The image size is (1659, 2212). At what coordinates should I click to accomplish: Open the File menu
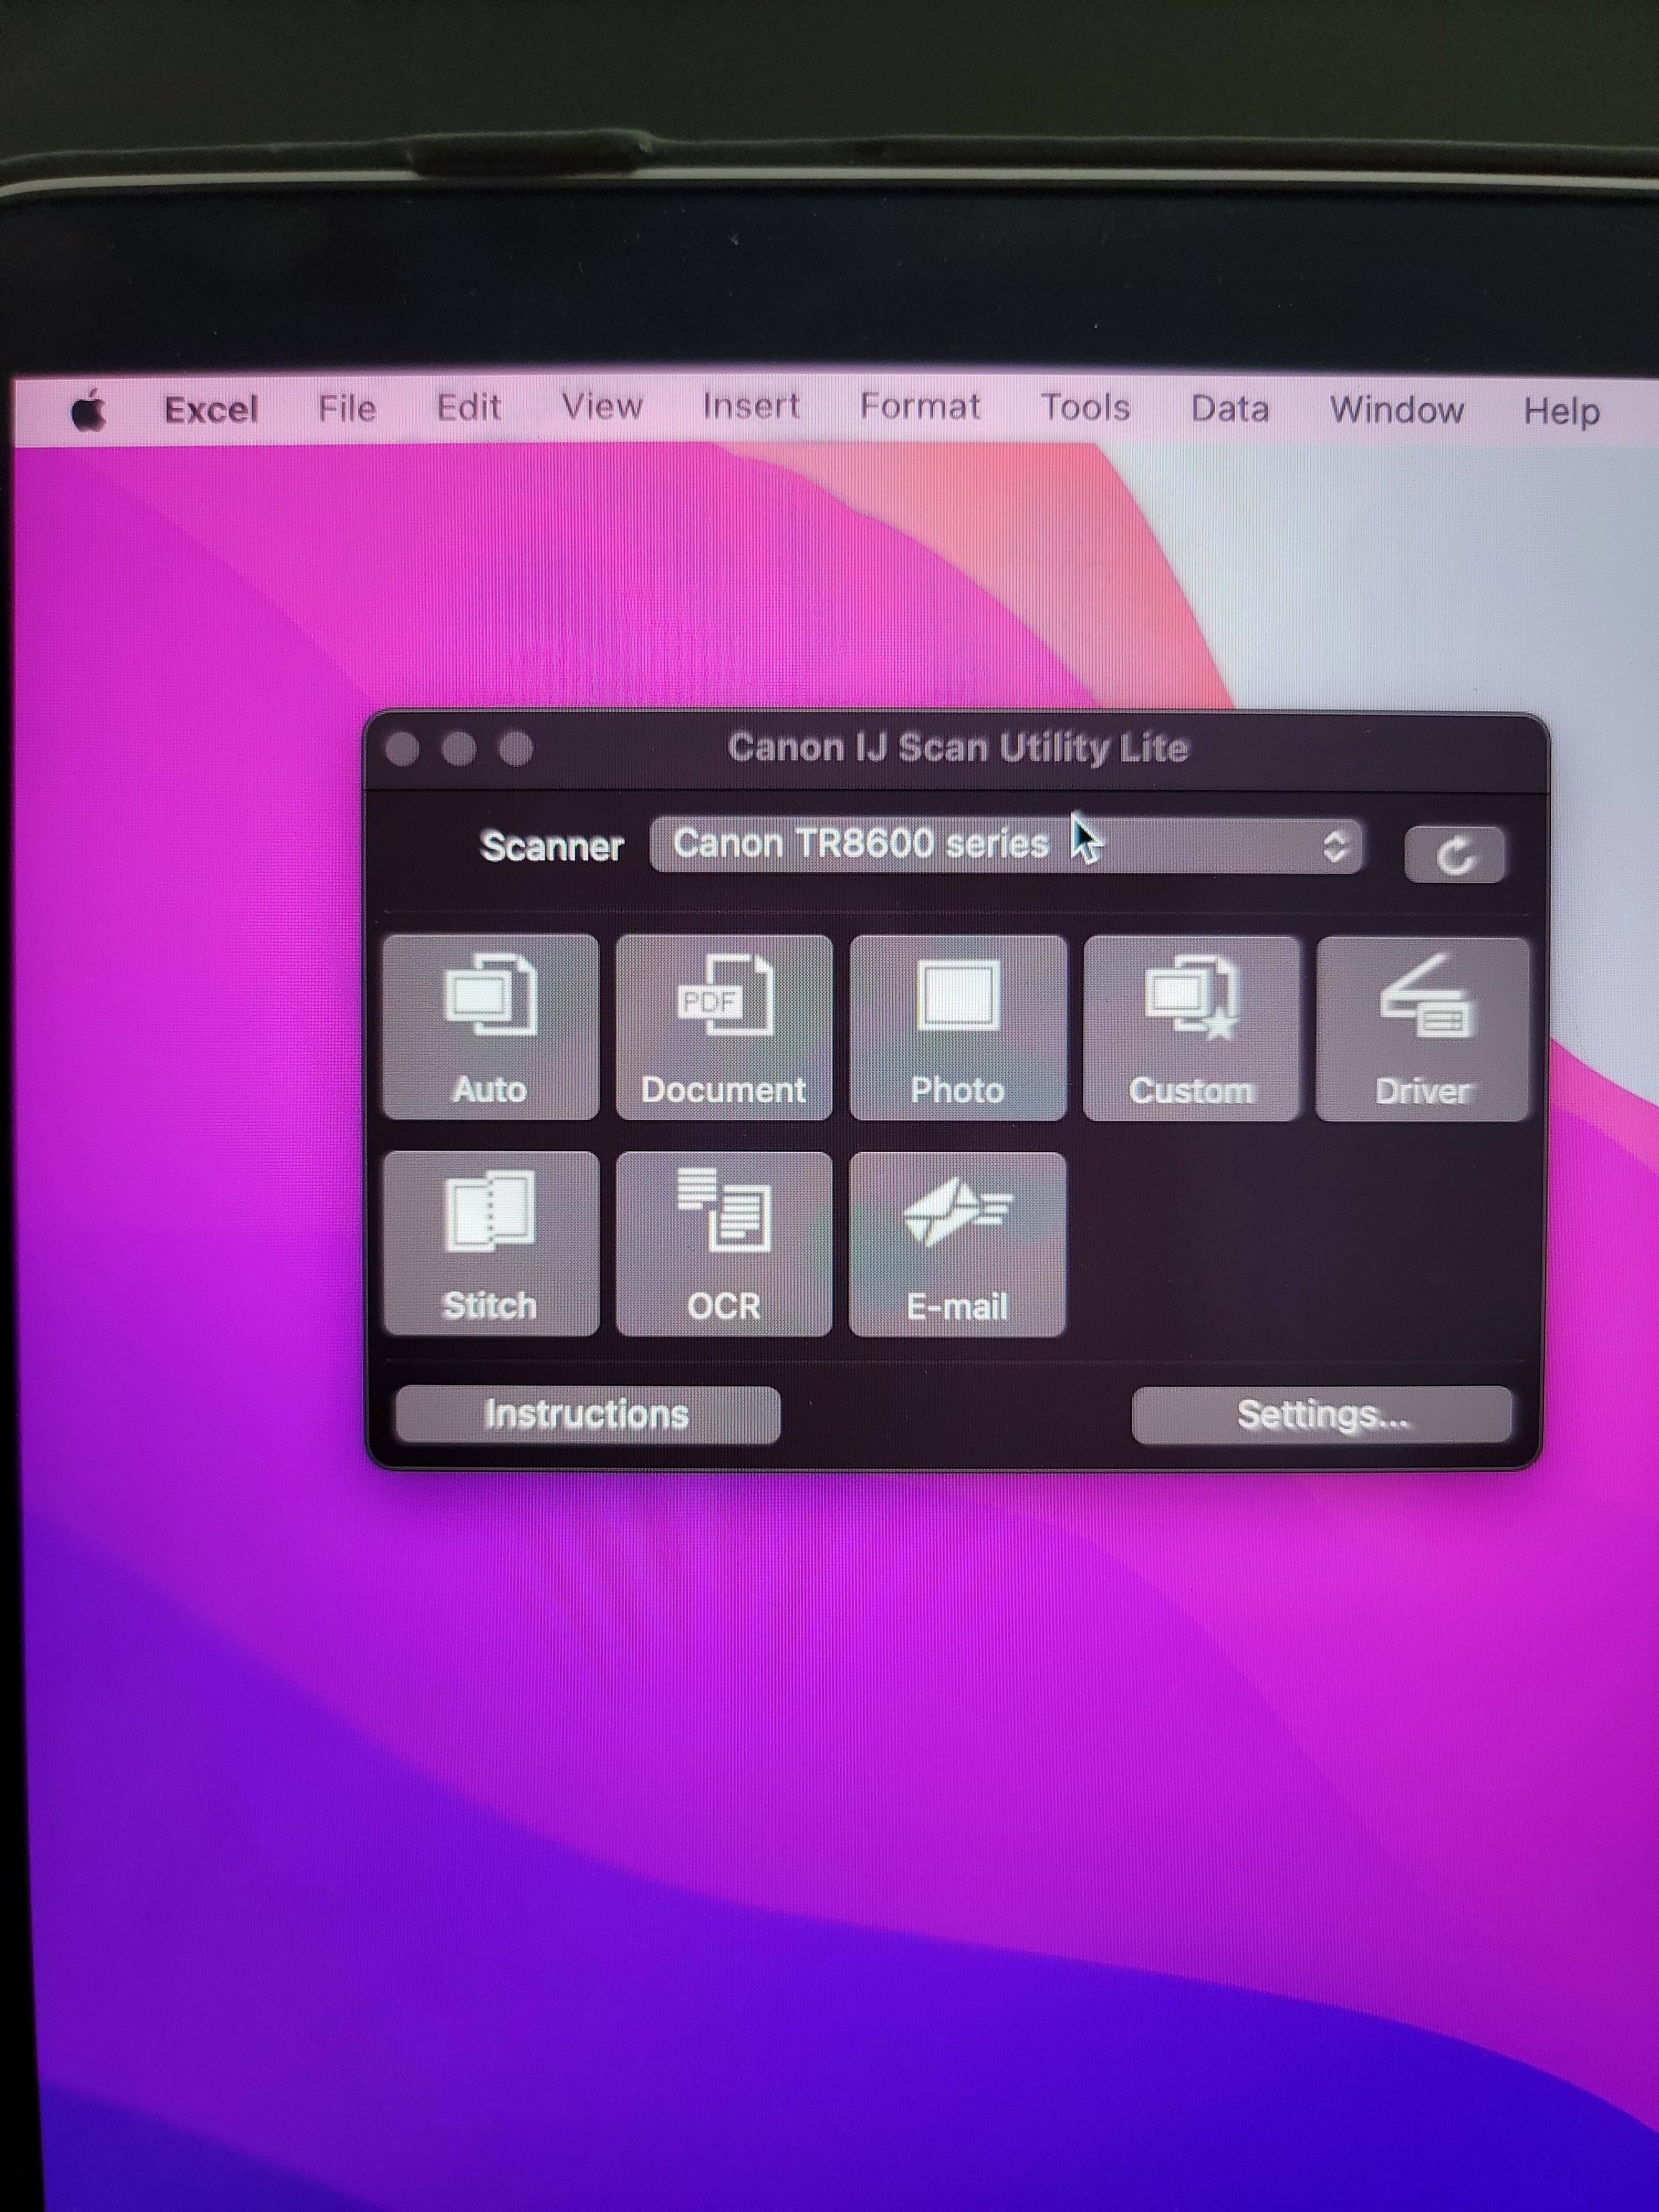point(347,408)
